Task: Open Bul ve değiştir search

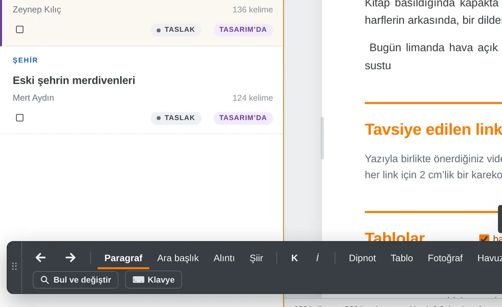Action: 76,280
